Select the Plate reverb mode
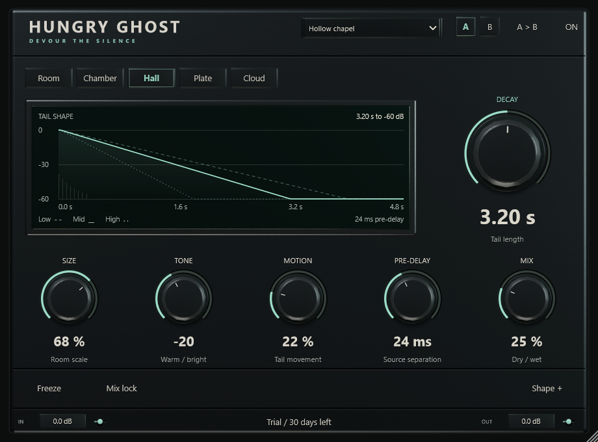Image resolution: width=598 pixels, height=442 pixels. click(x=203, y=78)
